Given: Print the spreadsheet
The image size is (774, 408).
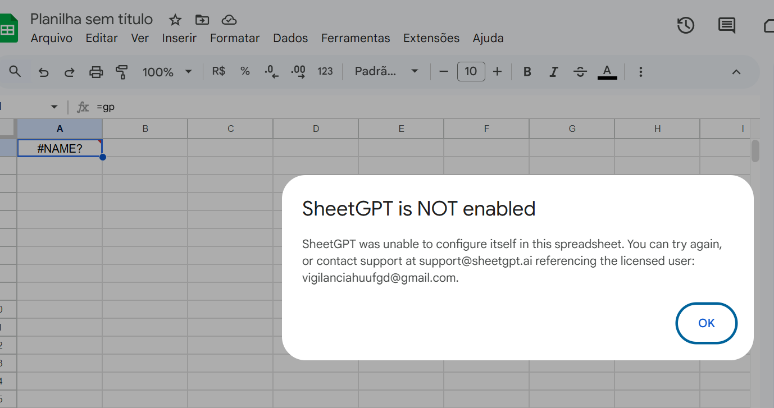Looking at the screenshot, I should click(x=96, y=72).
